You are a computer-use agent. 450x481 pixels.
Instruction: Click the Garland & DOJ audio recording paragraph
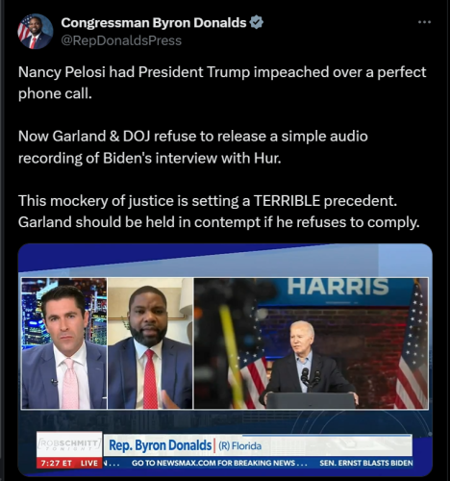(193, 147)
